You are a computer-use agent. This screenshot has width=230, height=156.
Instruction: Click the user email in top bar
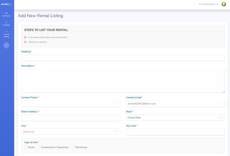(208, 4)
